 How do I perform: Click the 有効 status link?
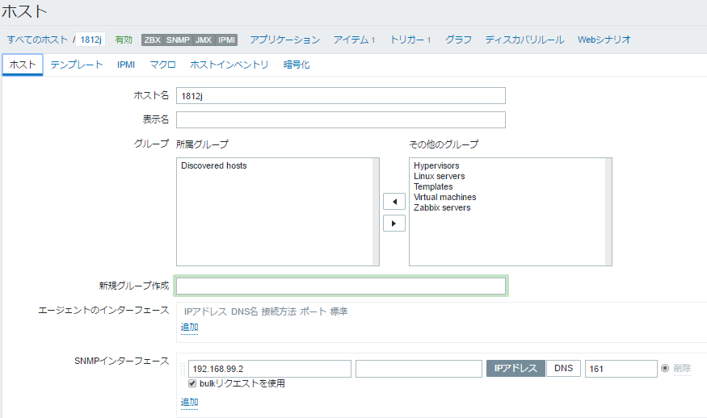point(124,40)
